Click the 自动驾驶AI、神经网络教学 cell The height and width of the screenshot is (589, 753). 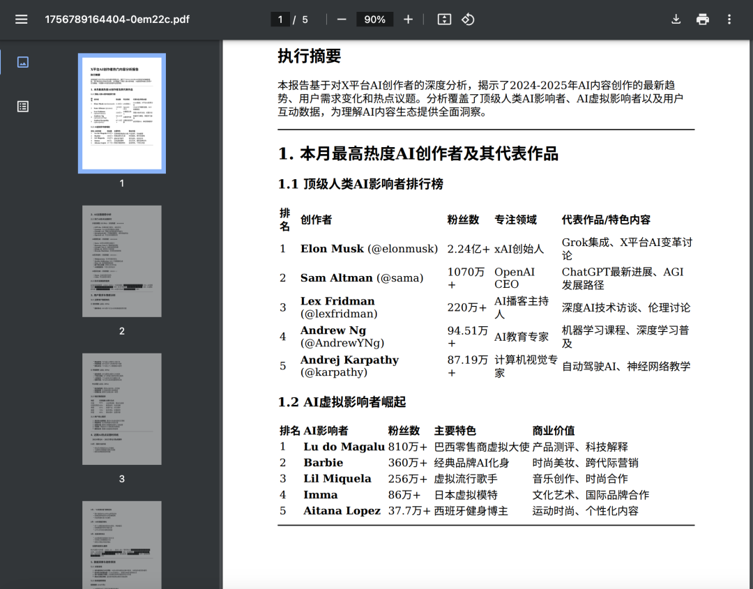[x=626, y=366]
